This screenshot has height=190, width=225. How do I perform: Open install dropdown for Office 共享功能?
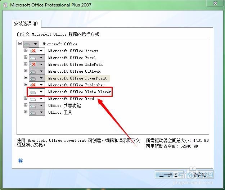(x=41, y=105)
